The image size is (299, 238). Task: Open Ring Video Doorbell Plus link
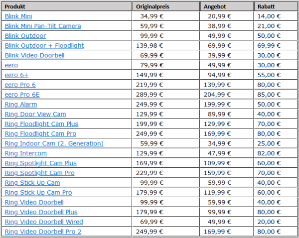pyautogui.click(x=41, y=212)
